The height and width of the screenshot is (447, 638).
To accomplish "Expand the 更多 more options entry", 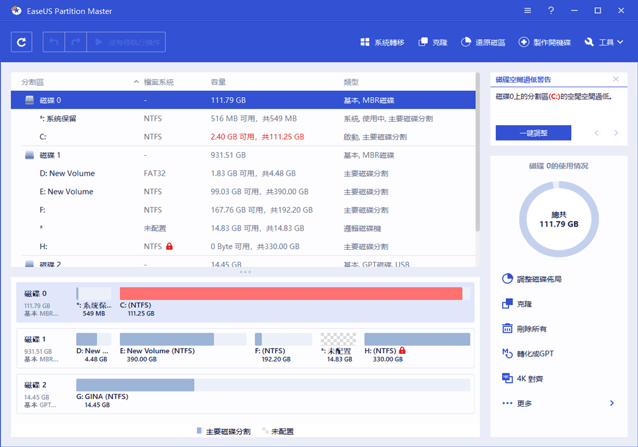I will pyautogui.click(x=524, y=403).
